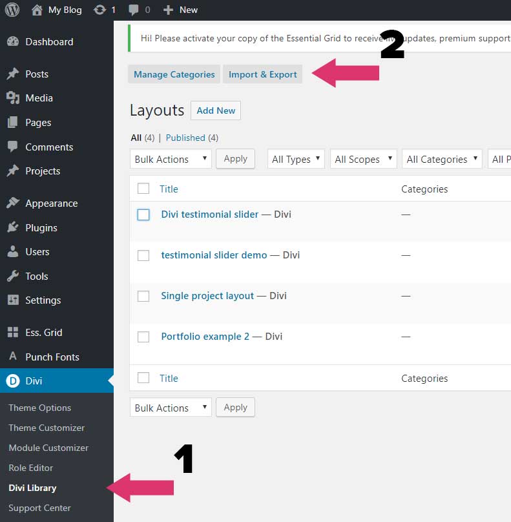Click the Manage Categories button
Viewport: 511px width, 522px height.
pyautogui.click(x=174, y=74)
